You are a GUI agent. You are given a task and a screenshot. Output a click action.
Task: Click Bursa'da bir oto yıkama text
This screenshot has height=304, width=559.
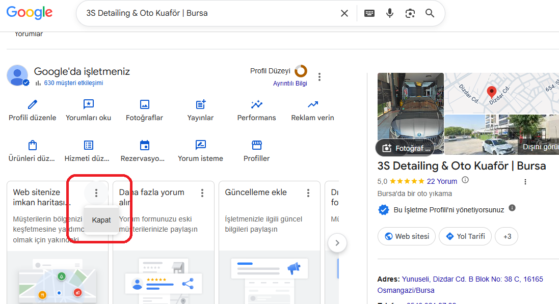(x=415, y=194)
